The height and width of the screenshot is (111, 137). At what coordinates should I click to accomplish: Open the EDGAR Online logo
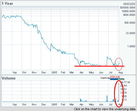coord(117,78)
